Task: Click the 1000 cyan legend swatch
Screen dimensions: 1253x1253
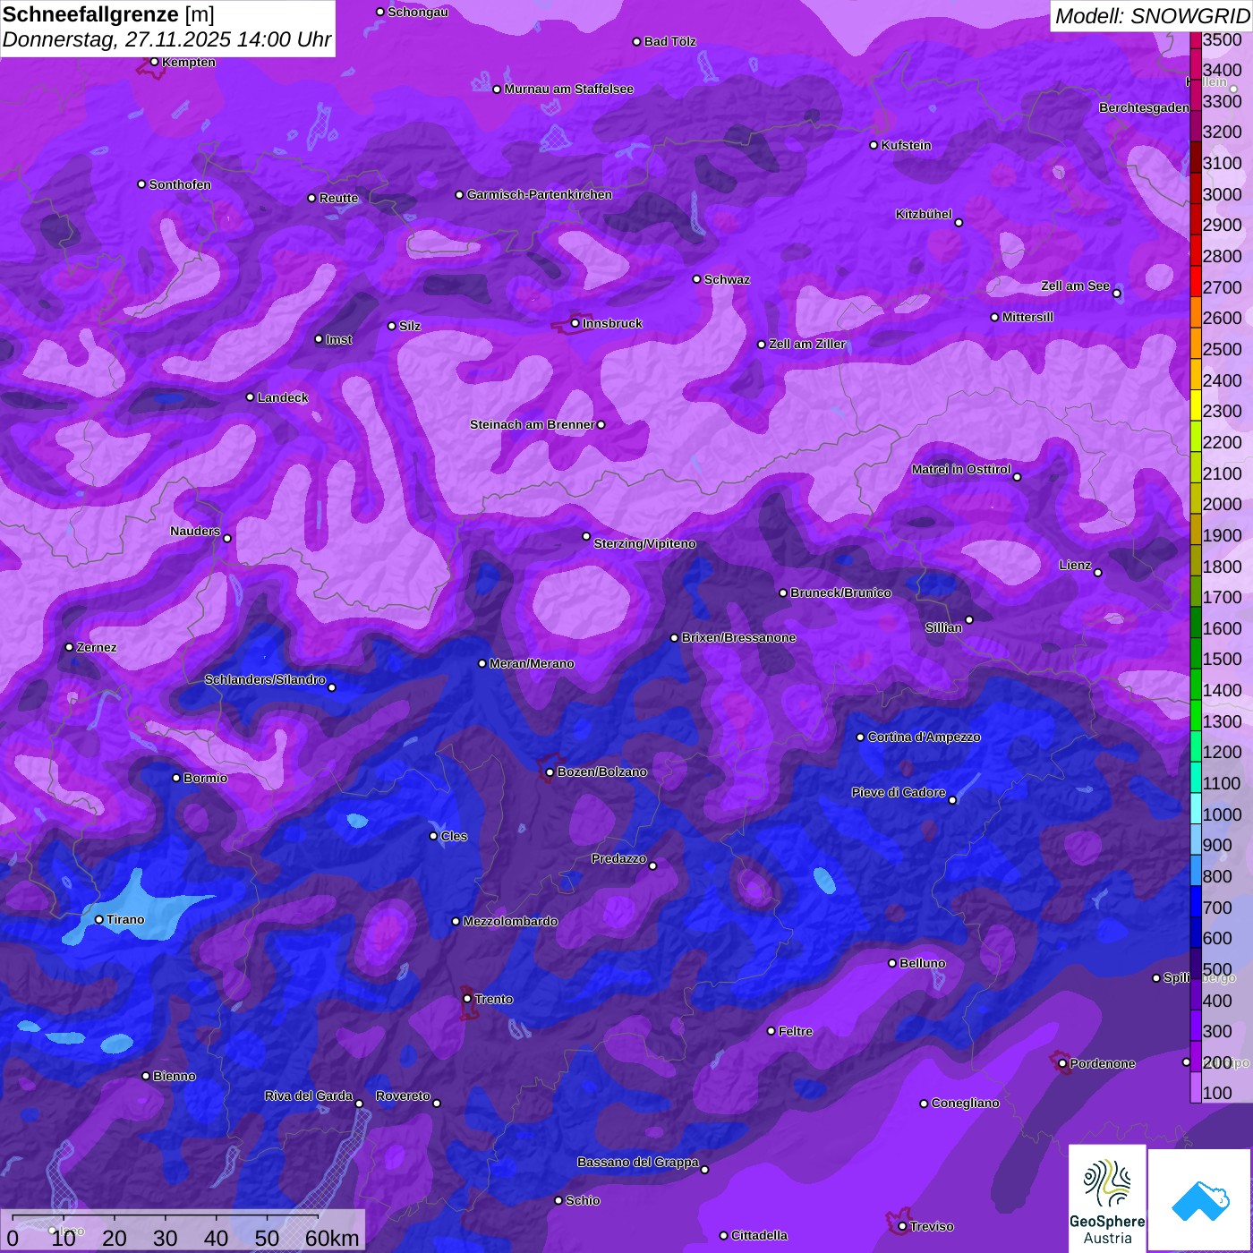Action: pos(1196,808)
